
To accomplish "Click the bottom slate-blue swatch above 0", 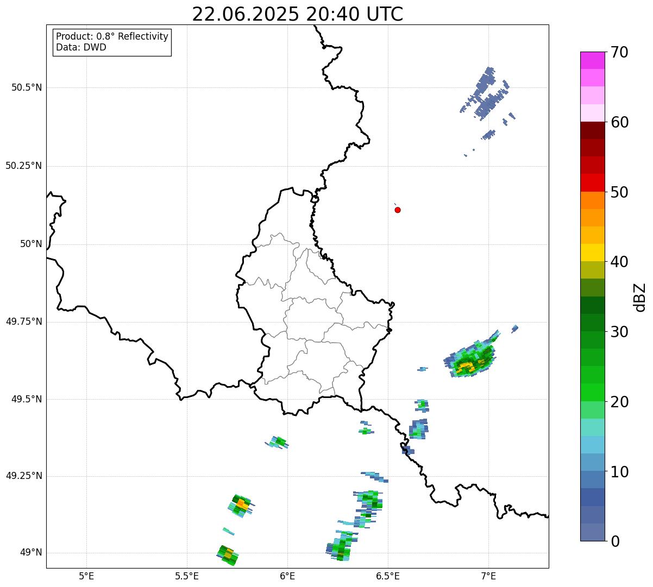I will click(x=592, y=532).
